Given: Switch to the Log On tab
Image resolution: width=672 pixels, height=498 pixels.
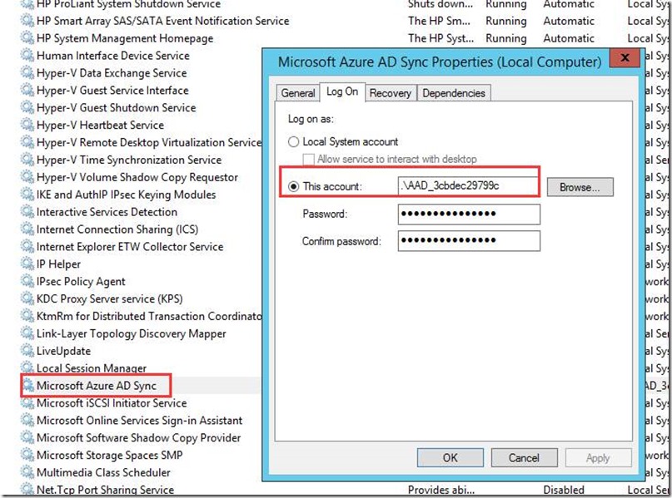Looking at the screenshot, I should [x=342, y=91].
